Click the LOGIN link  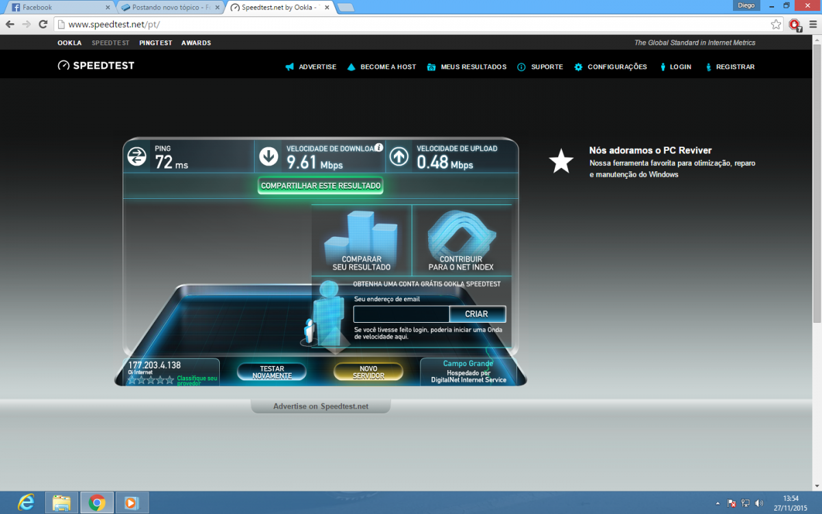[x=675, y=66]
